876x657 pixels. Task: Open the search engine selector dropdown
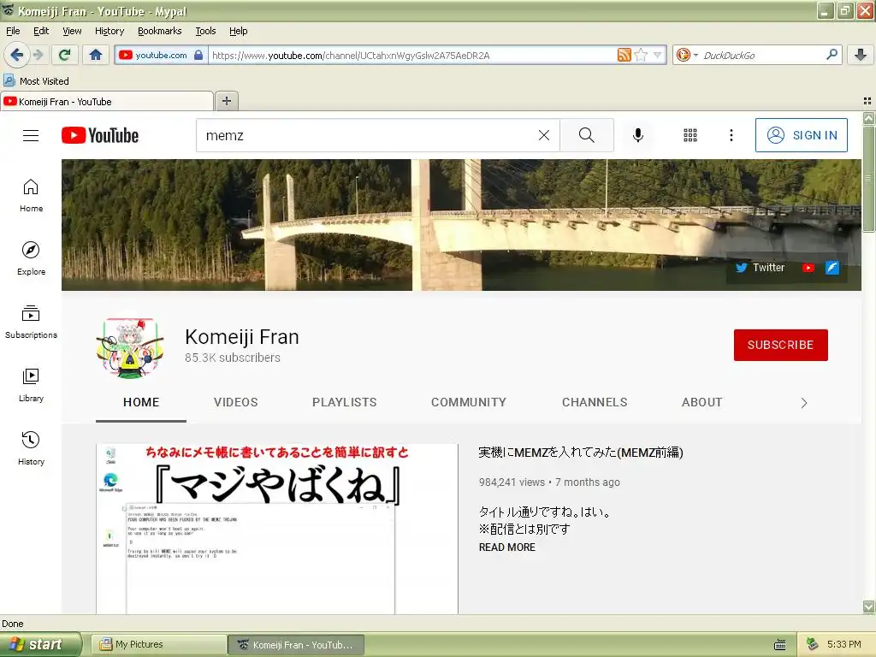coord(687,55)
